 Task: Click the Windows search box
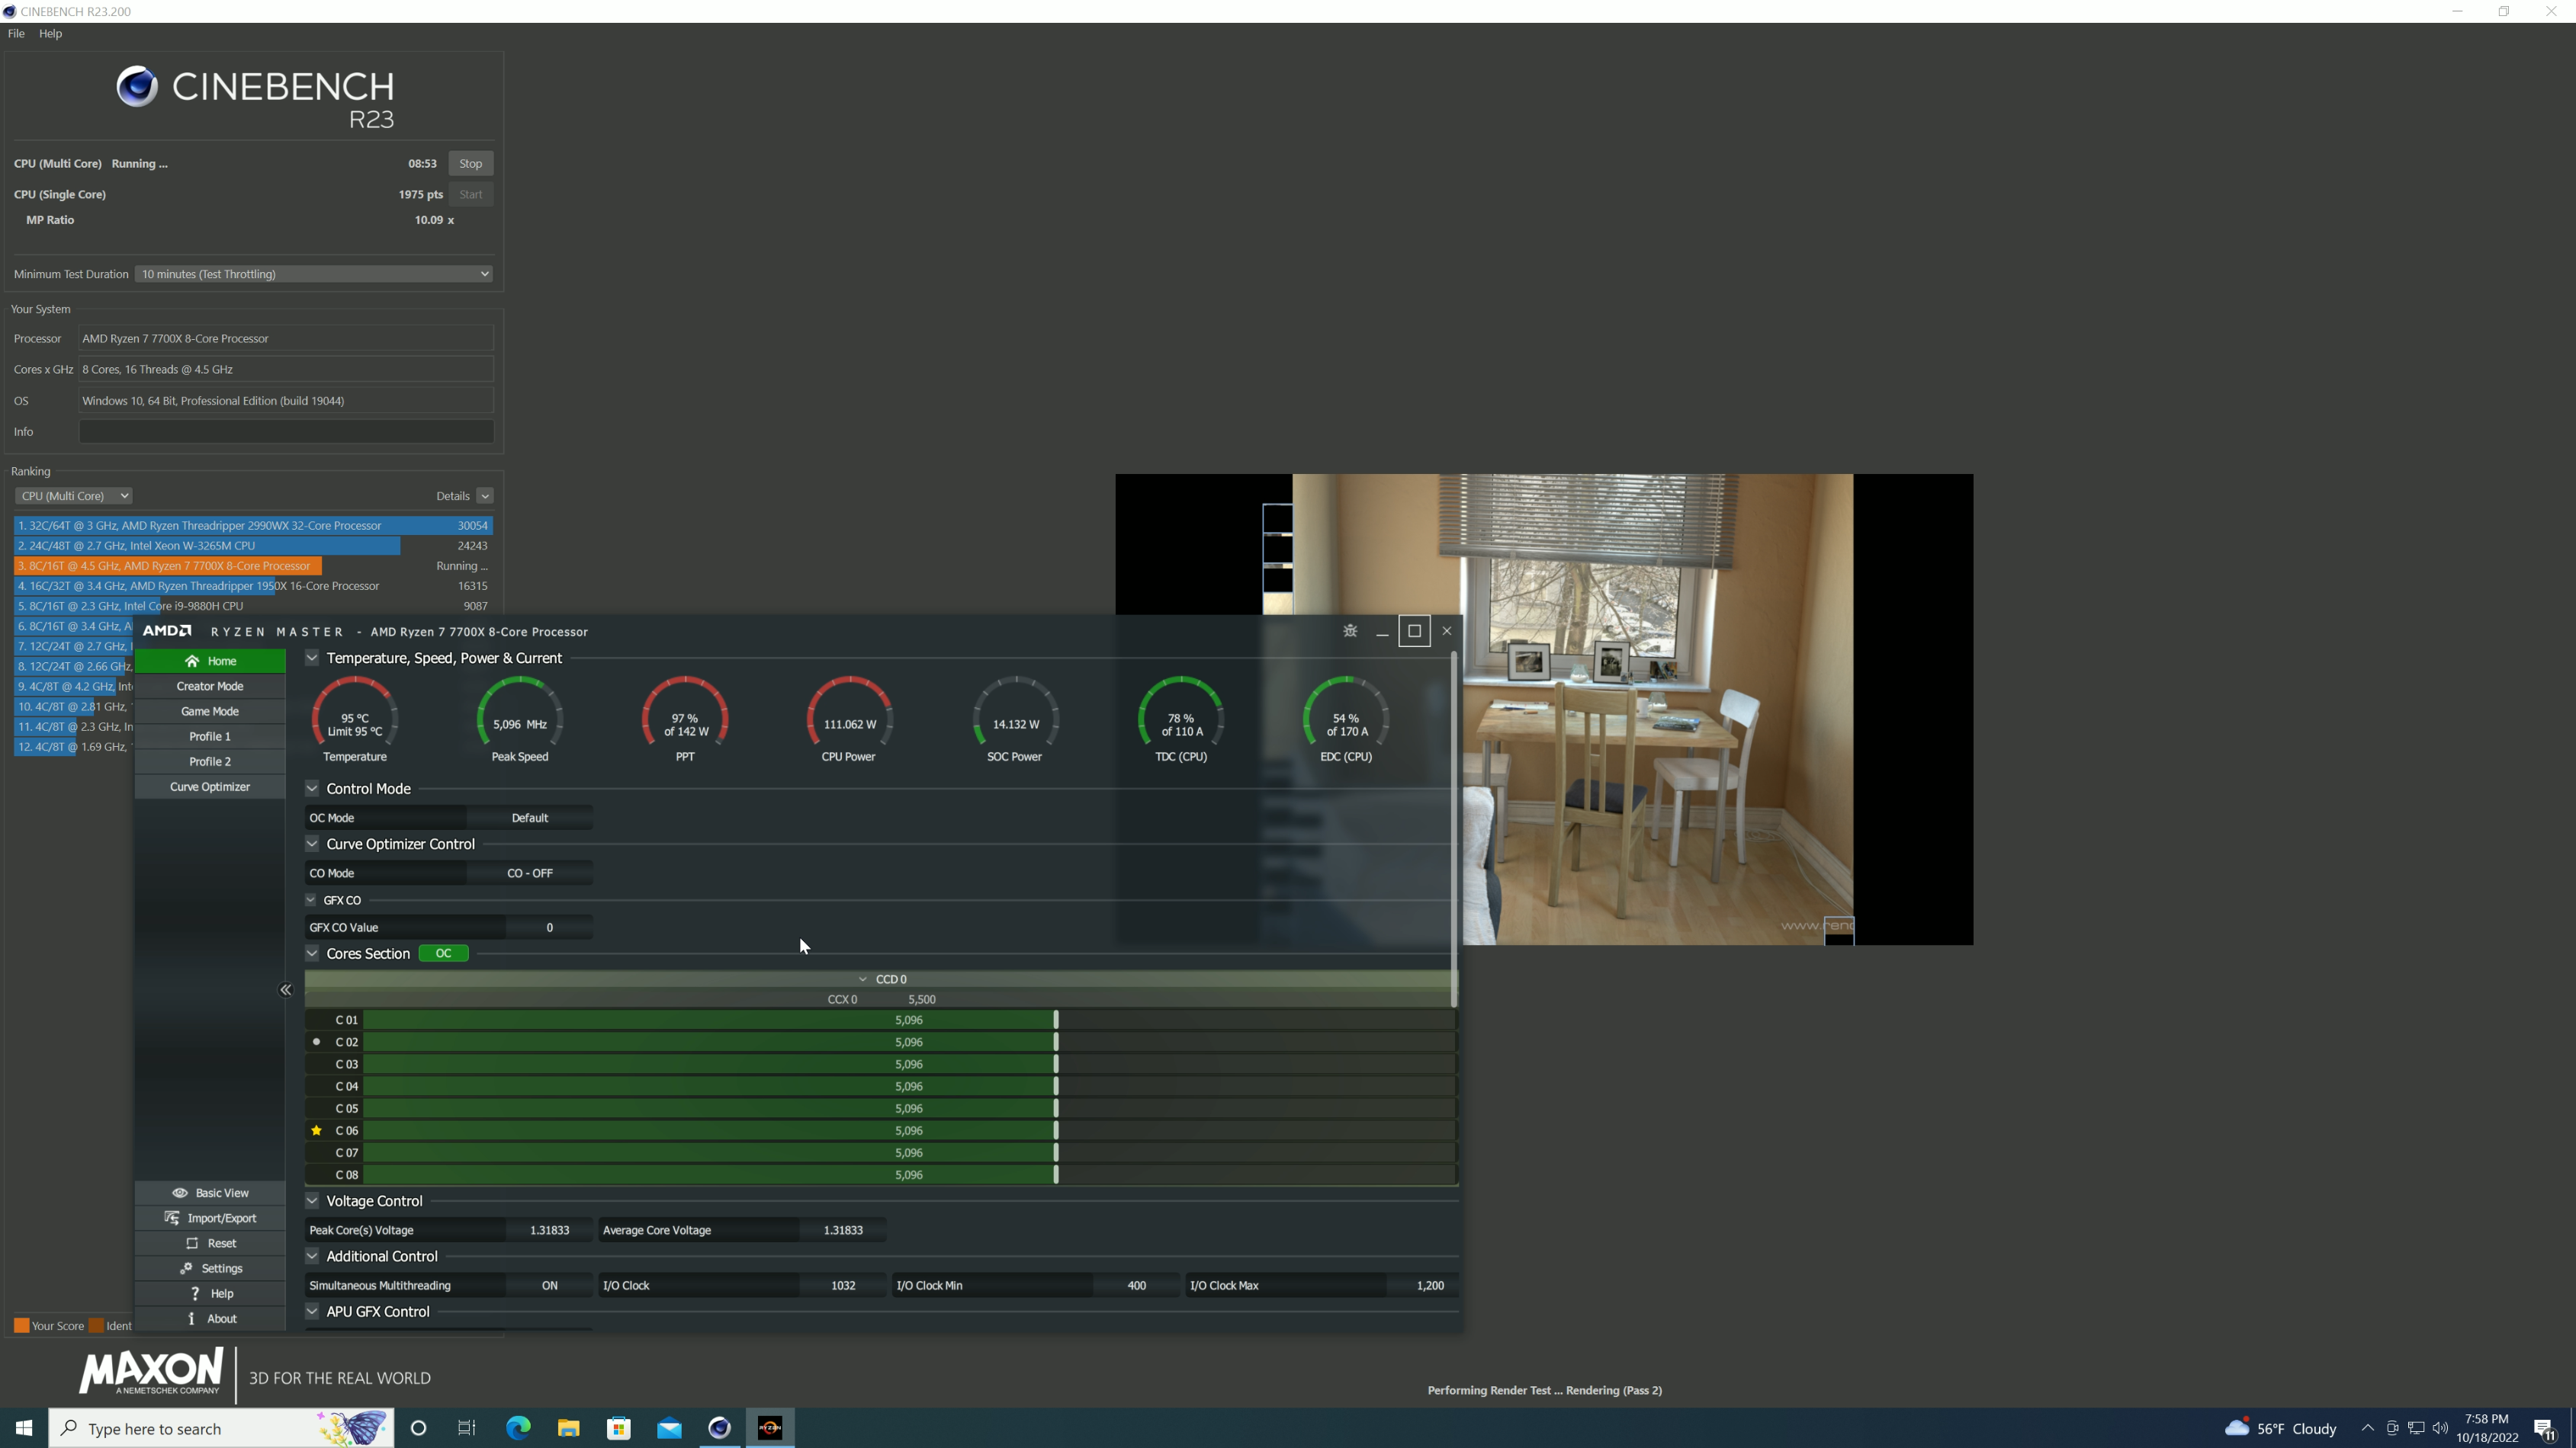tap(222, 1428)
